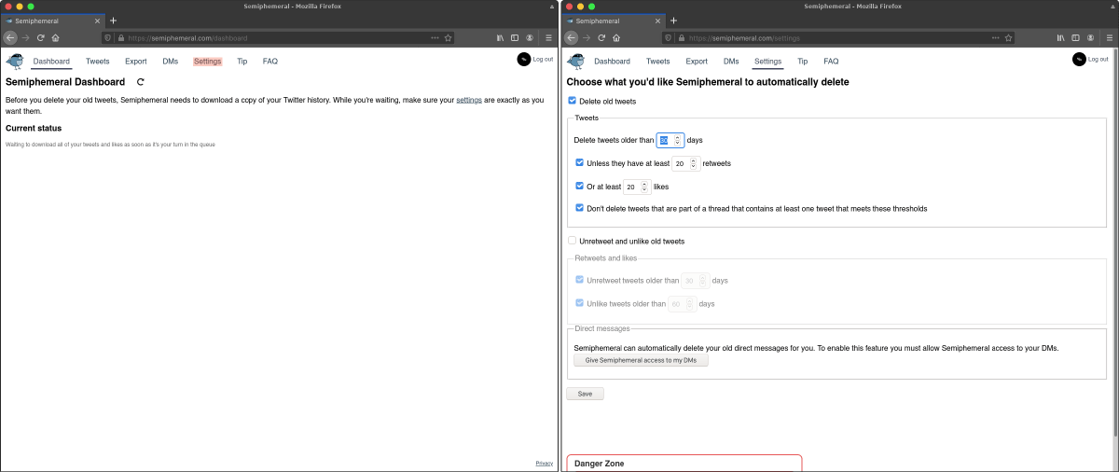Open the Library in the dashboard window

[x=500, y=37]
